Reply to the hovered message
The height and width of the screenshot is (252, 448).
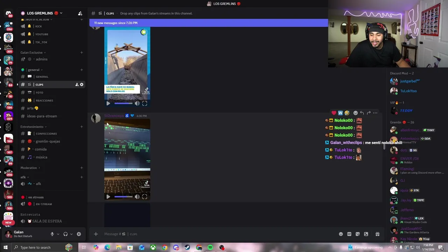362,113
